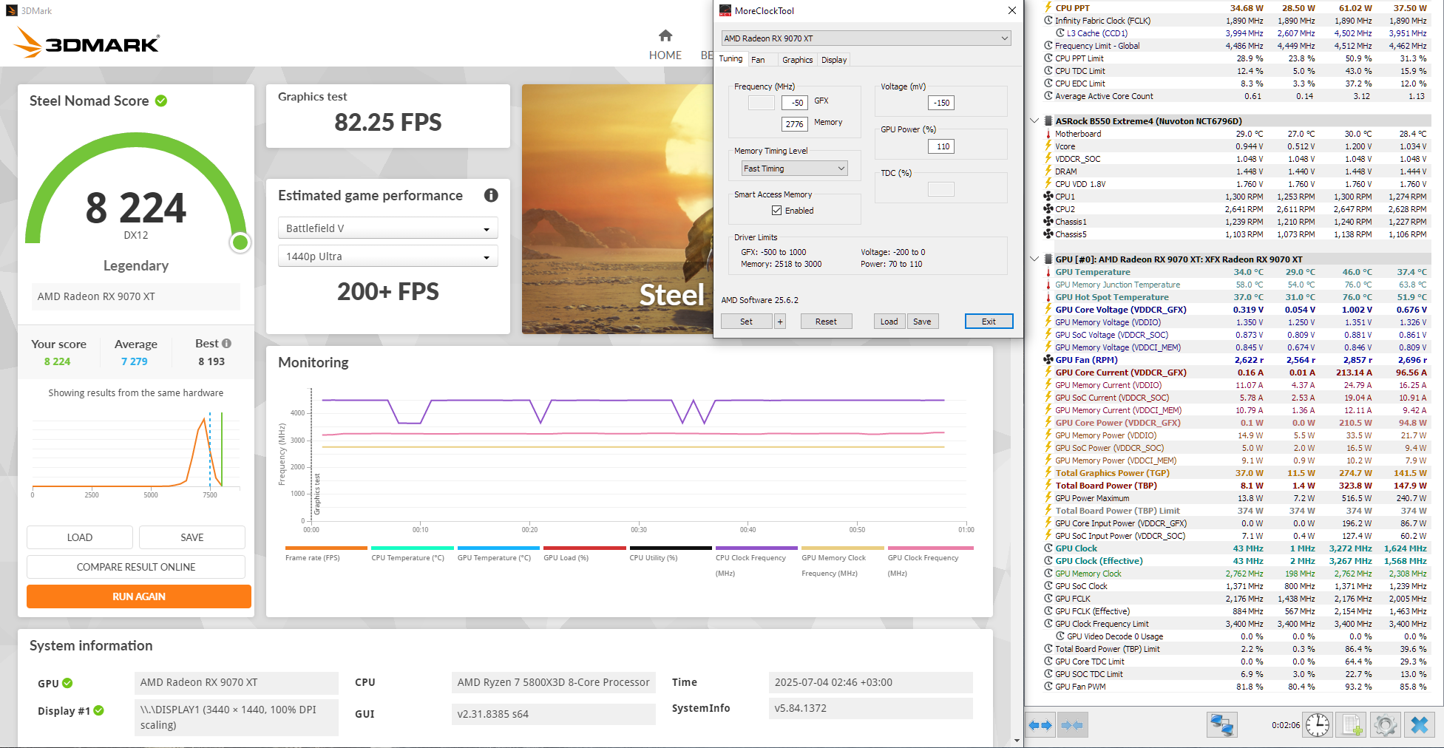Click the green check next to Display #1
The width and height of the screenshot is (1444, 748).
click(99, 710)
